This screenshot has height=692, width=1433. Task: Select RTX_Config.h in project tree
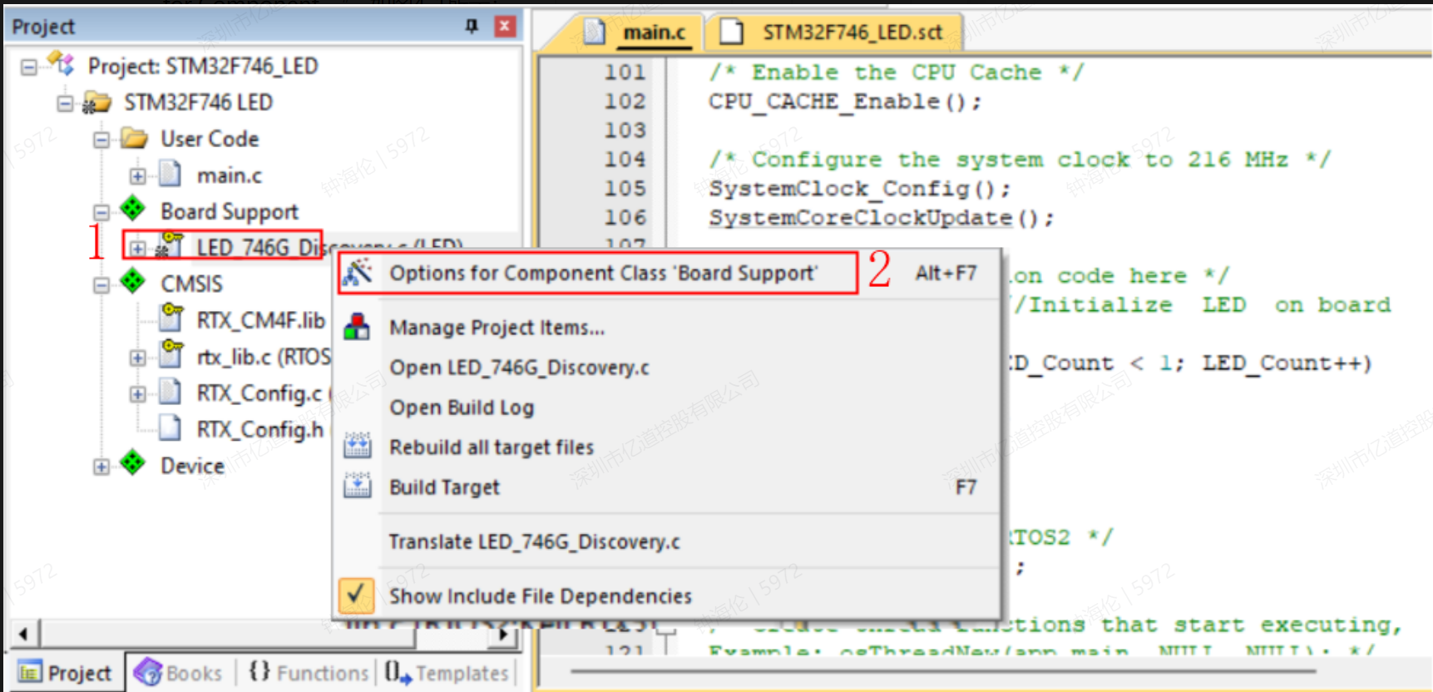tap(259, 430)
